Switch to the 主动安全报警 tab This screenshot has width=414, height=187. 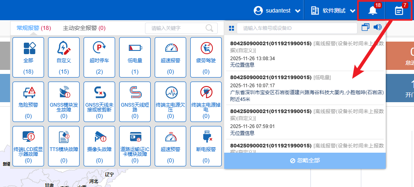(84, 28)
